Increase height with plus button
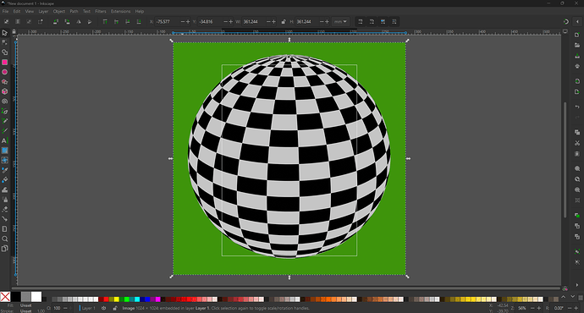Viewport: 584px width, 313px height. coord(327,22)
